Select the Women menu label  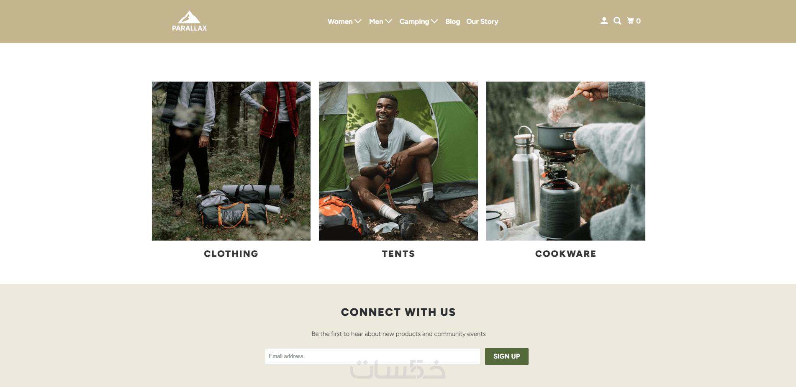[340, 21]
